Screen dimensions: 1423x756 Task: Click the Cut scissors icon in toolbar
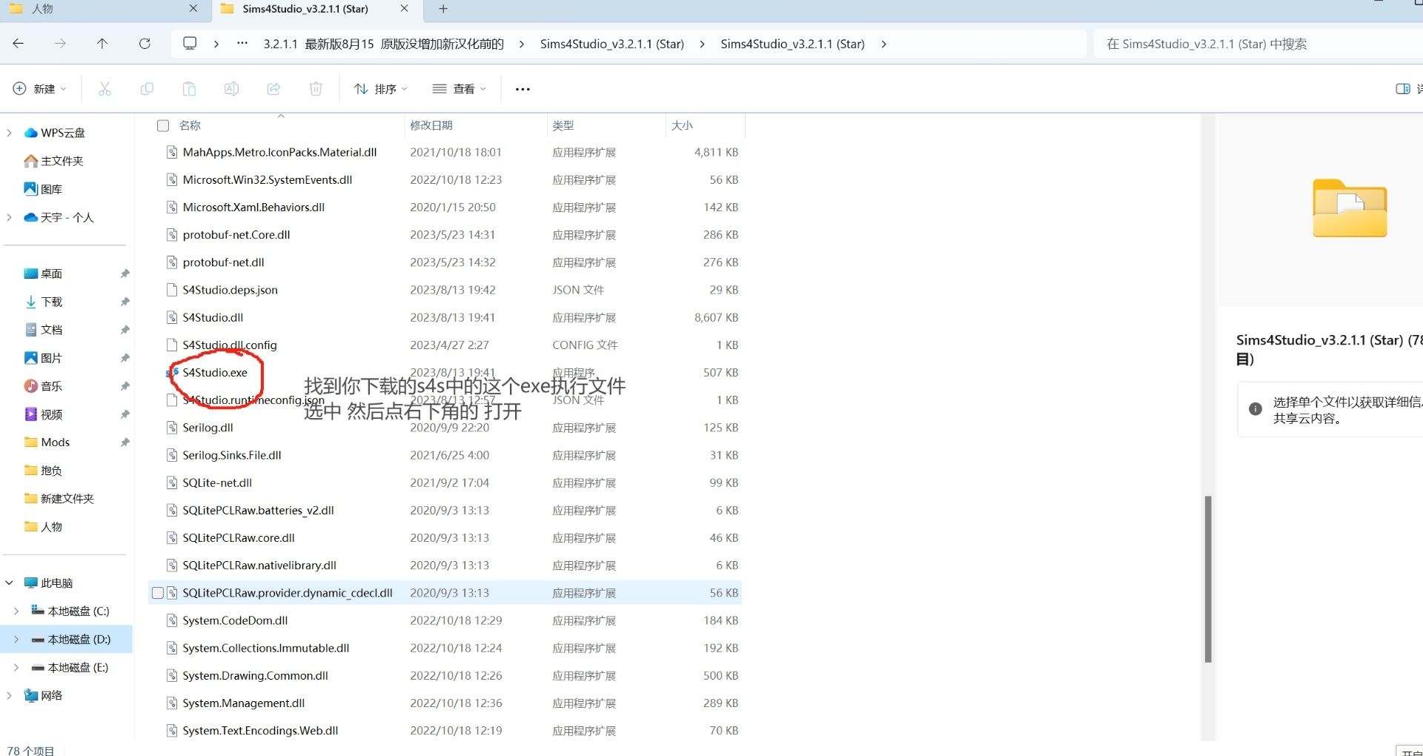coord(105,89)
